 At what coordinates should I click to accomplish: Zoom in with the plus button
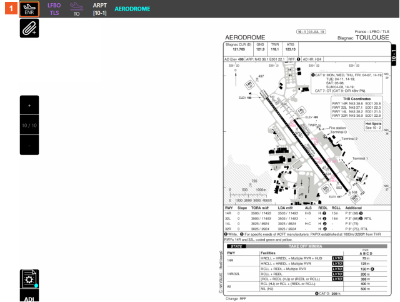29,105
